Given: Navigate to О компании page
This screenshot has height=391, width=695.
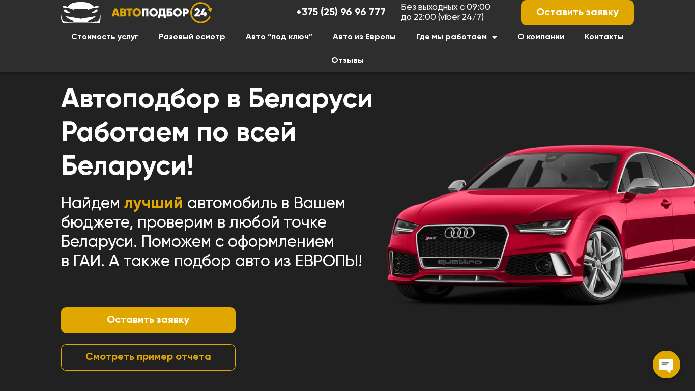Looking at the screenshot, I should [541, 37].
